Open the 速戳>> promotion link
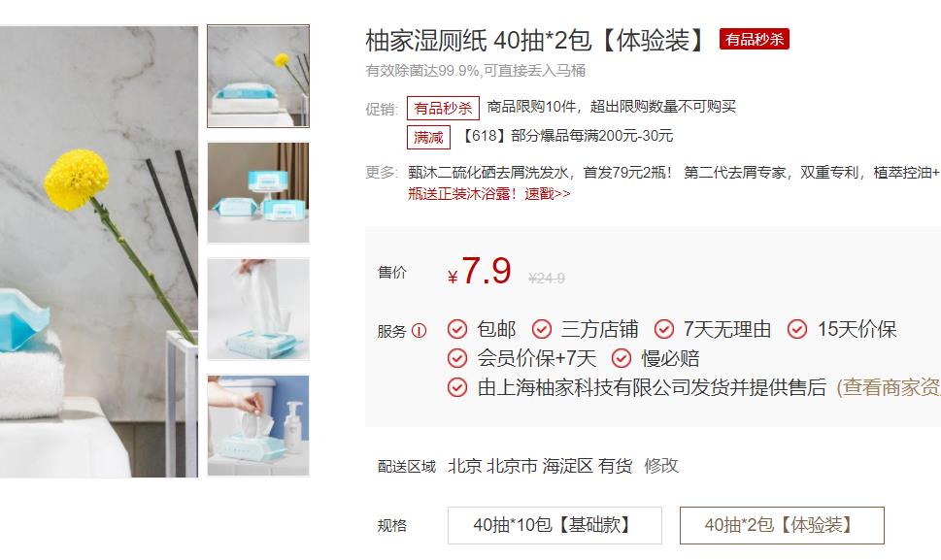The image size is (941, 560). click(x=548, y=194)
